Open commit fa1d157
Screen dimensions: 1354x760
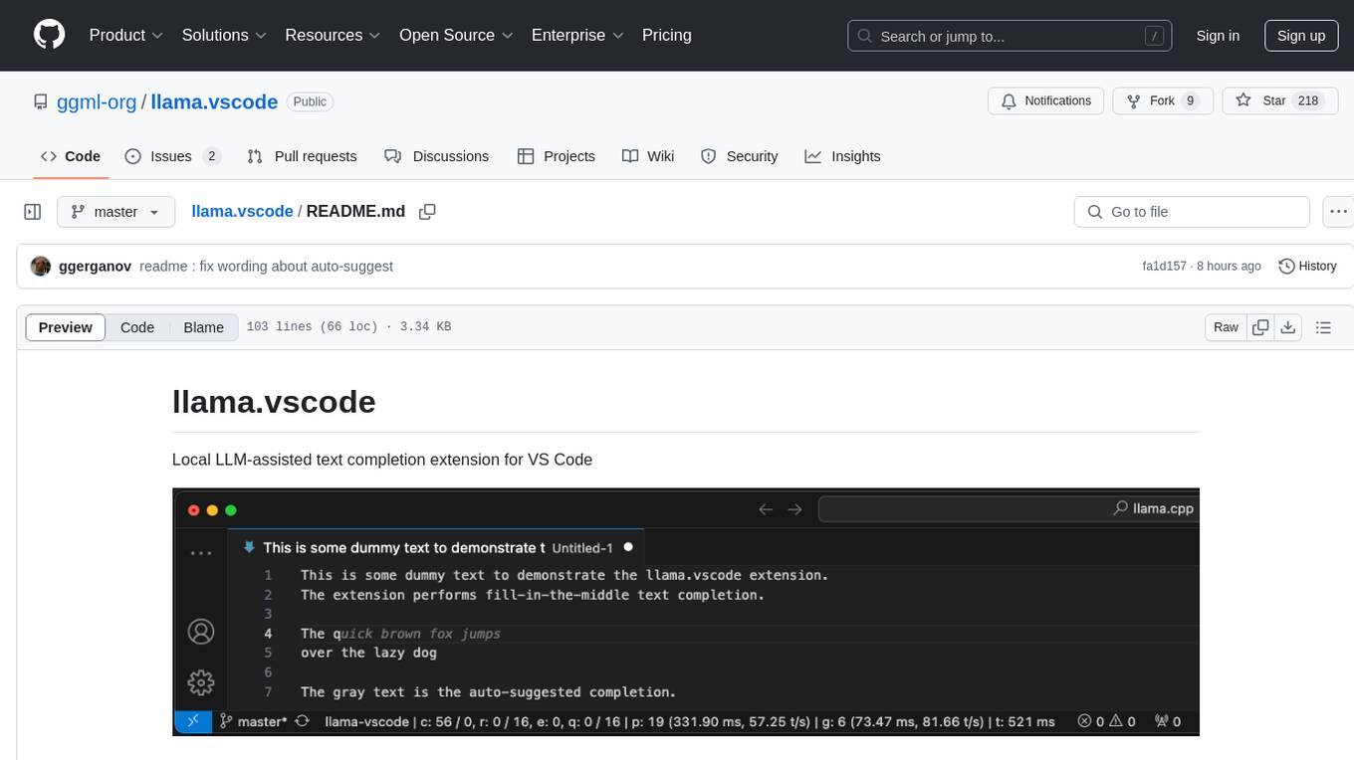click(x=1165, y=267)
